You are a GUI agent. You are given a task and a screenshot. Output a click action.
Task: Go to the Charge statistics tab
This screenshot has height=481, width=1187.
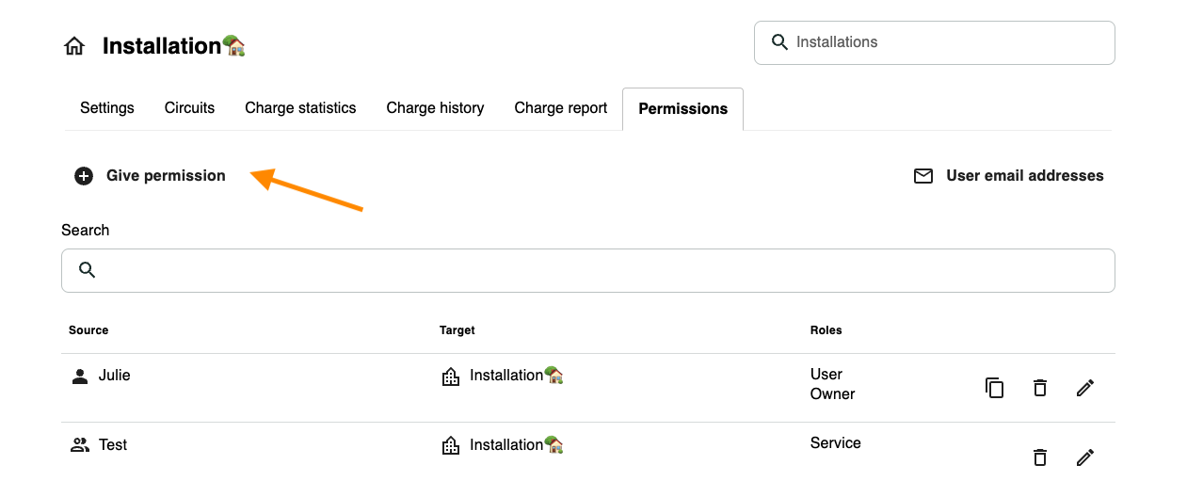(300, 108)
